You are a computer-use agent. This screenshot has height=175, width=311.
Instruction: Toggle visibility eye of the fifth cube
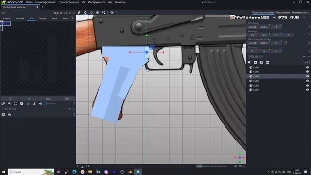coord(307,86)
